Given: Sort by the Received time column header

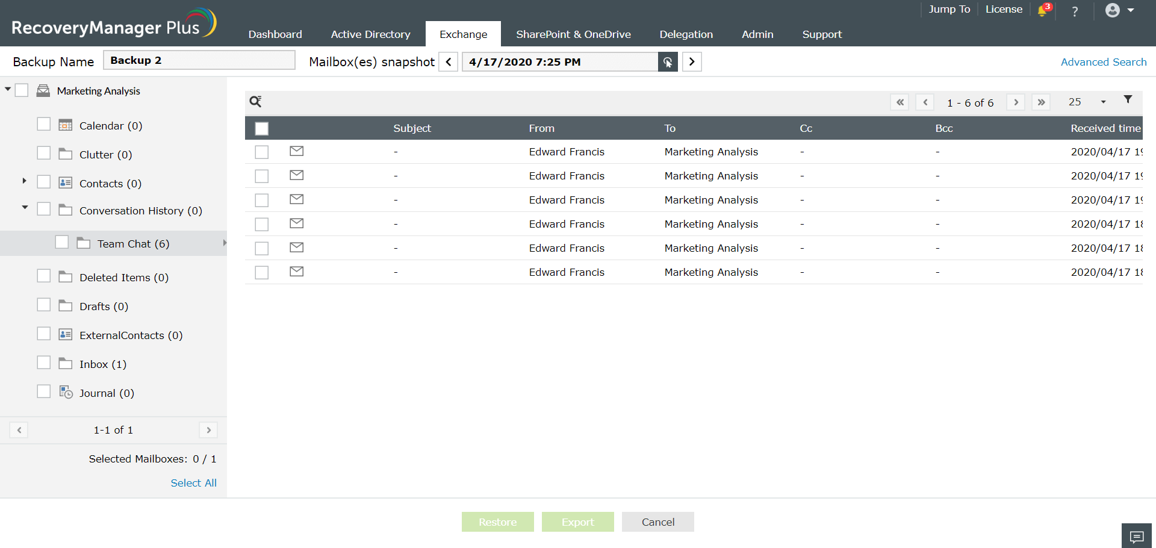Looking at the screenshot, I should pyautogui.click(x=1105, y=128).
